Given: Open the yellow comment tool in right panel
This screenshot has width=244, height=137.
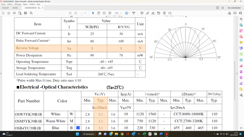Looking at the screenshot, I should (x=241, y=42).
